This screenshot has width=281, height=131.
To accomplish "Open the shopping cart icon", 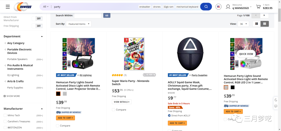I will 258,7.
